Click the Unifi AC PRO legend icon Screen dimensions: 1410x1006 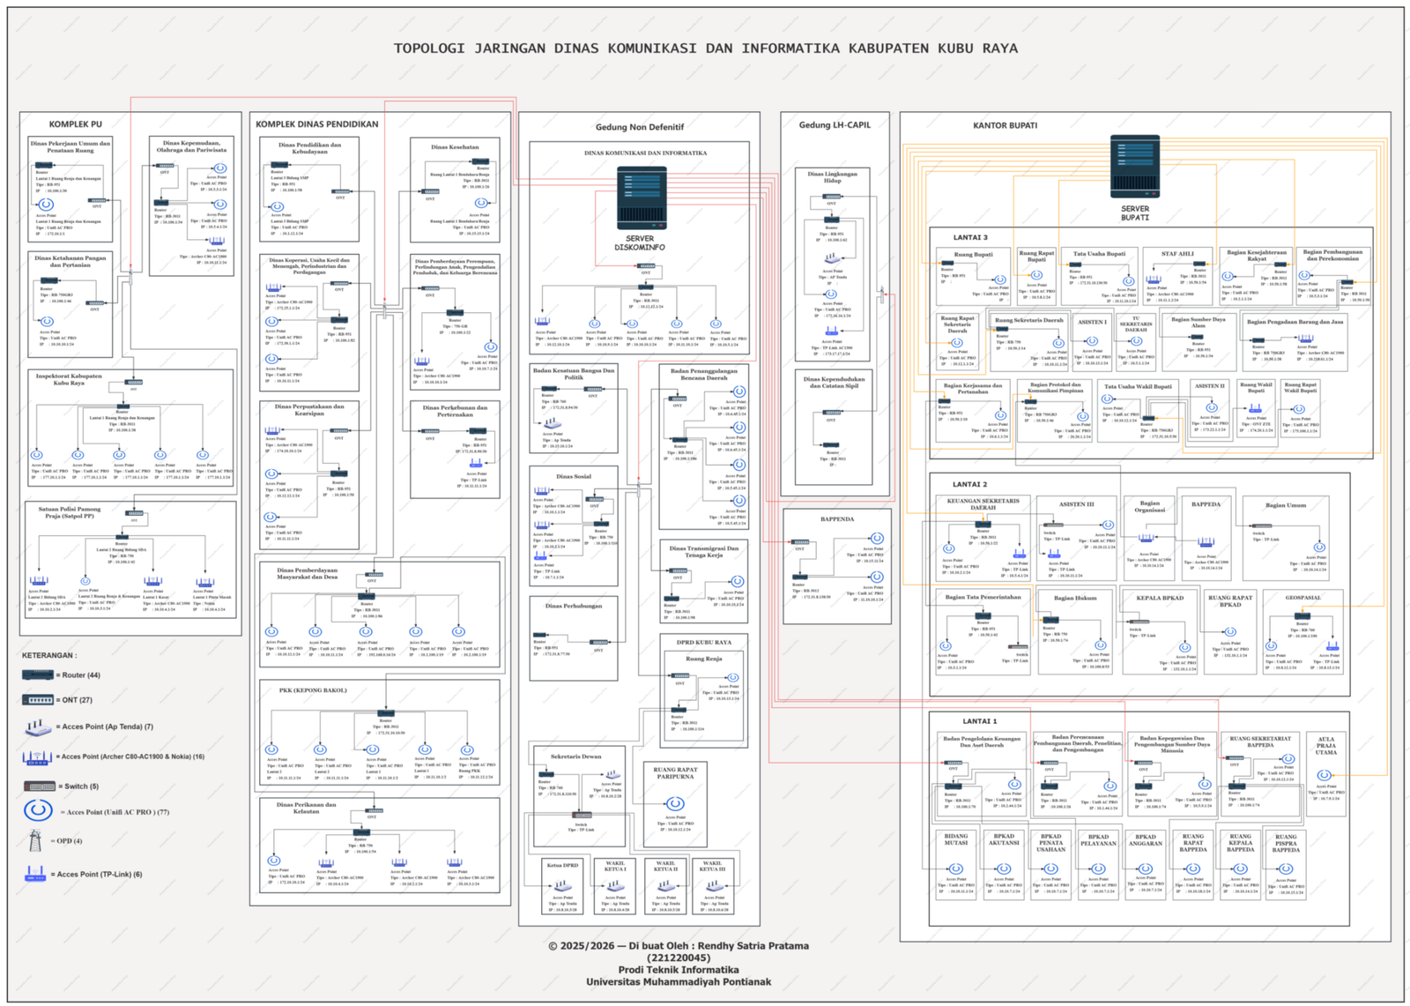tap(38, 810)
